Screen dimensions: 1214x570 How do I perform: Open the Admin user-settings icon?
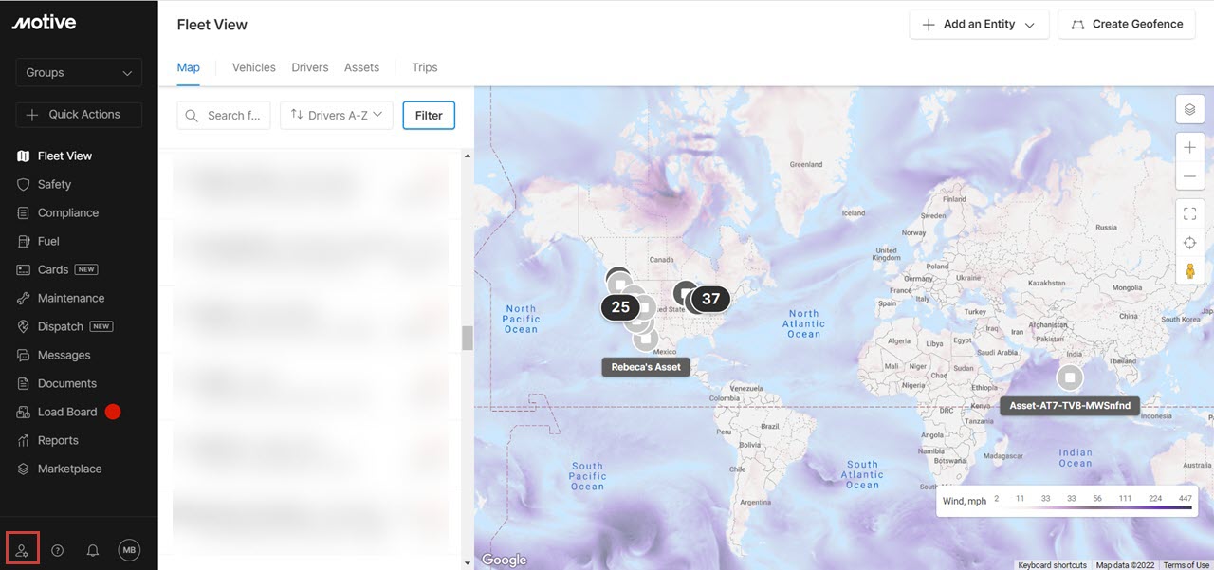coord(23,550)
